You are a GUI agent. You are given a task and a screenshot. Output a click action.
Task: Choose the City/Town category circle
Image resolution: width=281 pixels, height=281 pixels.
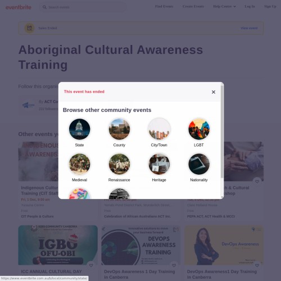tap(159, 129)
